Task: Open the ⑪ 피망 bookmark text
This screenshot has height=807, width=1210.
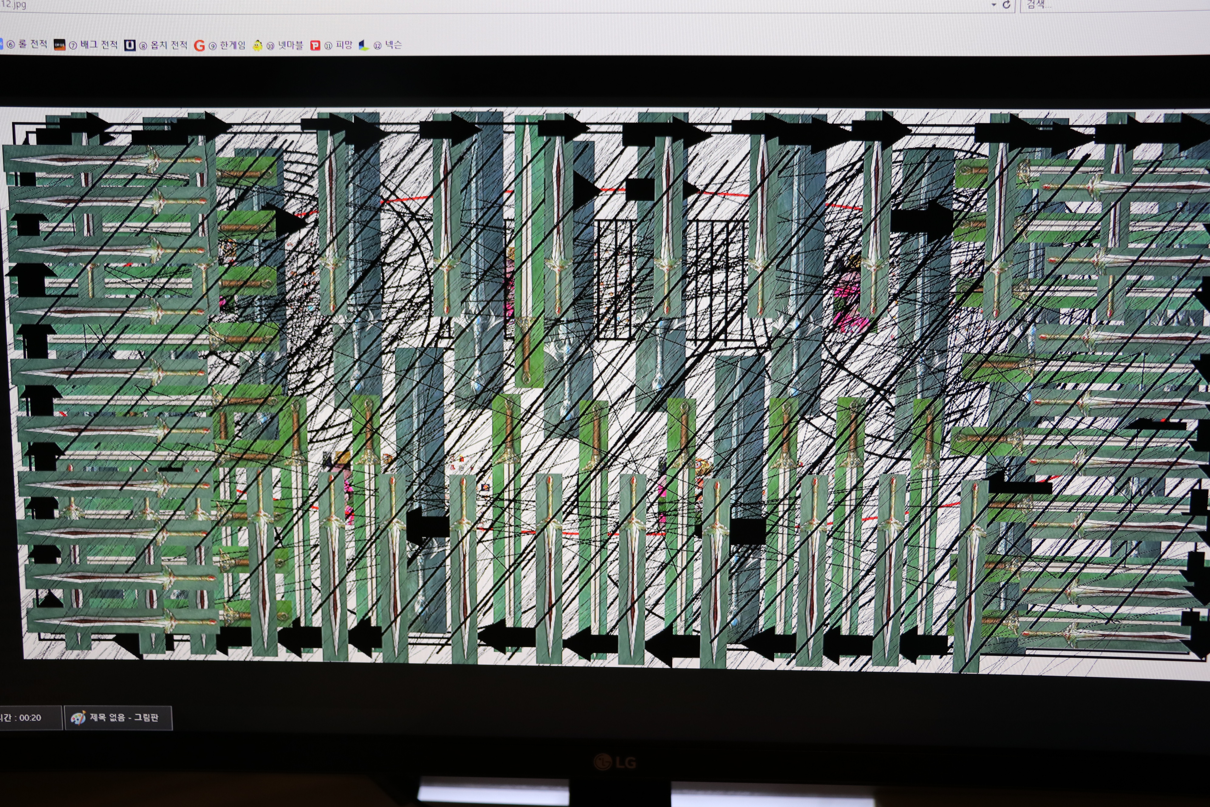Action: pos(339,45)
